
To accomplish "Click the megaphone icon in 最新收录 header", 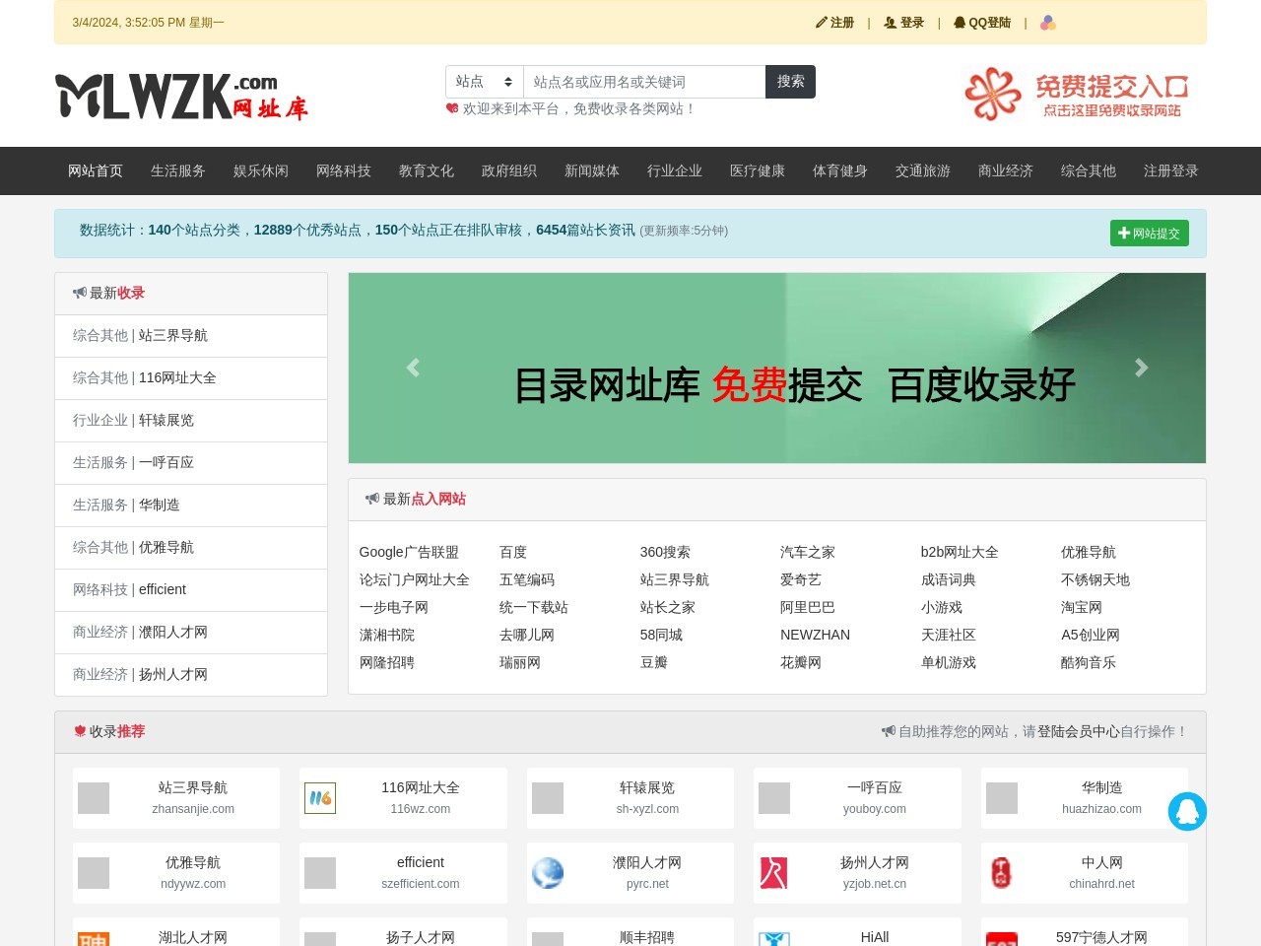I will [x=80, y=292].
